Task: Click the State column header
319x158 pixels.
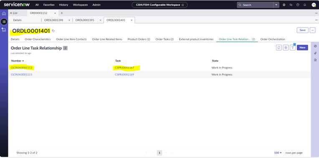Action: 215,61
